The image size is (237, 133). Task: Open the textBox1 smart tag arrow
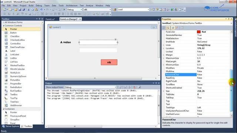click(x=116, y=40)
